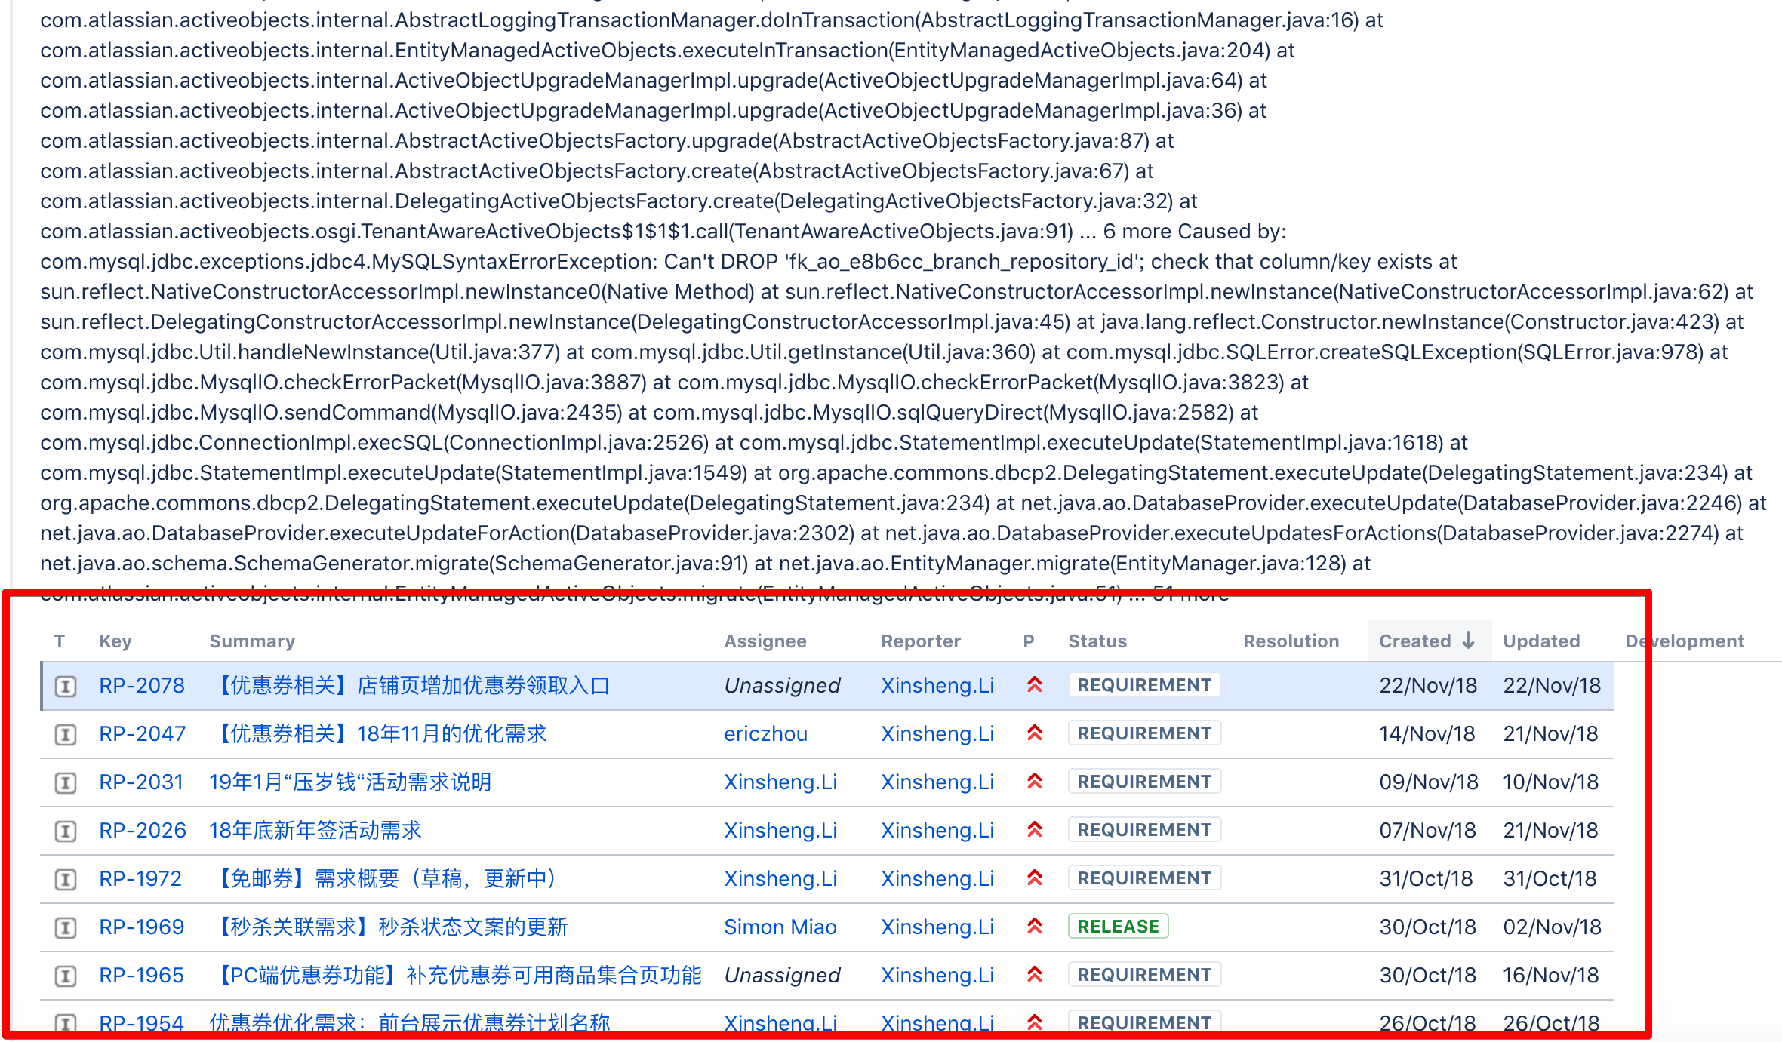Sort table by Assignee column header
The width and height of the screenshot is (1782, 1042).
[765, 641]
